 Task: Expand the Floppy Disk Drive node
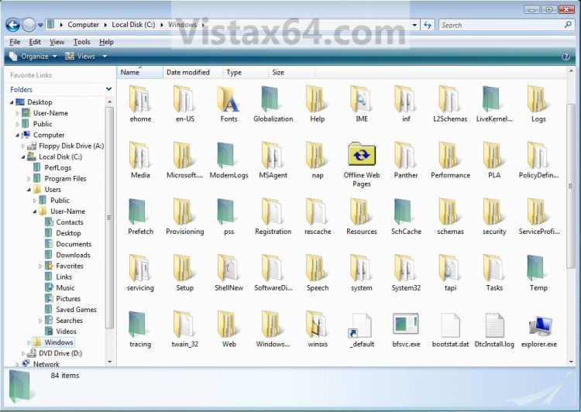coord(23,146)
